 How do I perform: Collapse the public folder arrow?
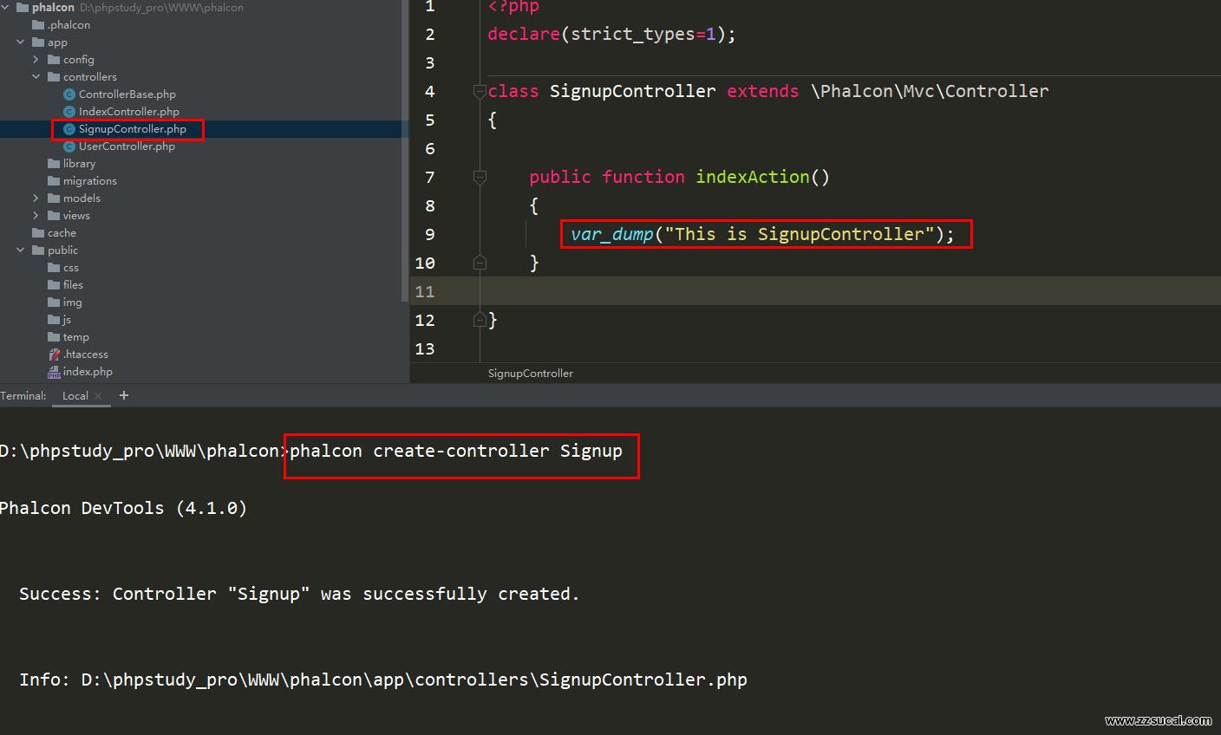[21, 250]
